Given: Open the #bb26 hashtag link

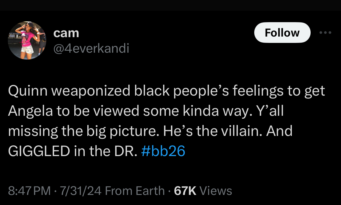Looking at the screenshot, I should tap(163, 151).
